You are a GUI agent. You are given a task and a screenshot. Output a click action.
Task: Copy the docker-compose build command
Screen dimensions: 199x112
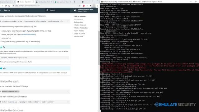[x=68, y=91]
